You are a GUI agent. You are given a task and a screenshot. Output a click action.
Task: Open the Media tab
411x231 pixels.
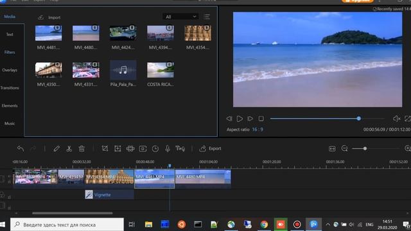tap(10, 17)
